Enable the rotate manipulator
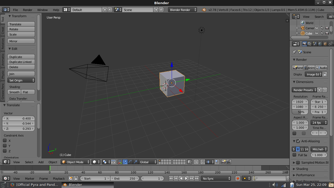Screen dimensions: 334x188 (x=130, y=162)
